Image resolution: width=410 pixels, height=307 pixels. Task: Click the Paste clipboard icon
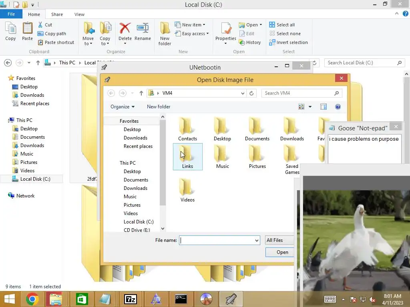tap(27, 31)
